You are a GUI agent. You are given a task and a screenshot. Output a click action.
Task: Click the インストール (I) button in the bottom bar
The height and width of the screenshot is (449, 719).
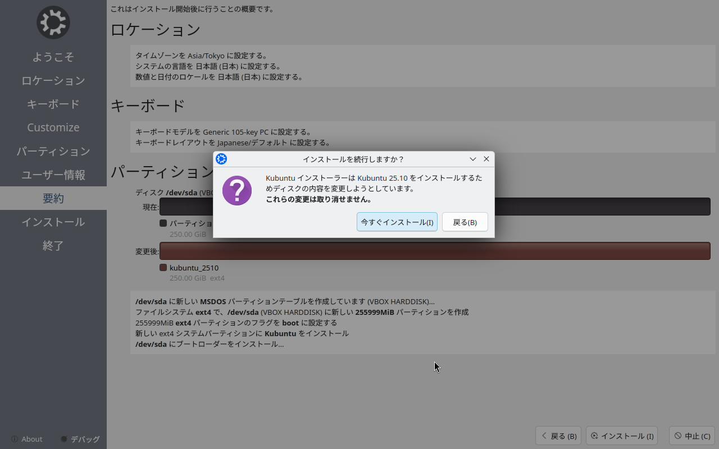pyautogui.click(x=622, y=436)
